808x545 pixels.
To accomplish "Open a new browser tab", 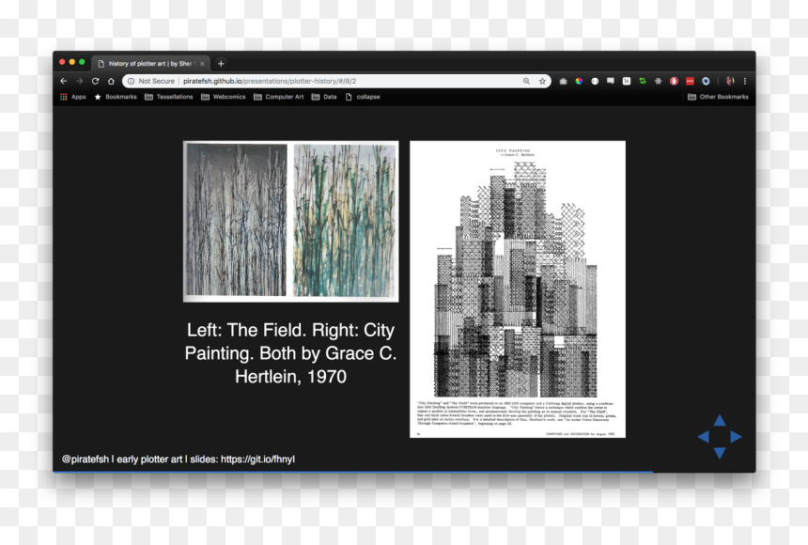I will click(x=221, y=63).
